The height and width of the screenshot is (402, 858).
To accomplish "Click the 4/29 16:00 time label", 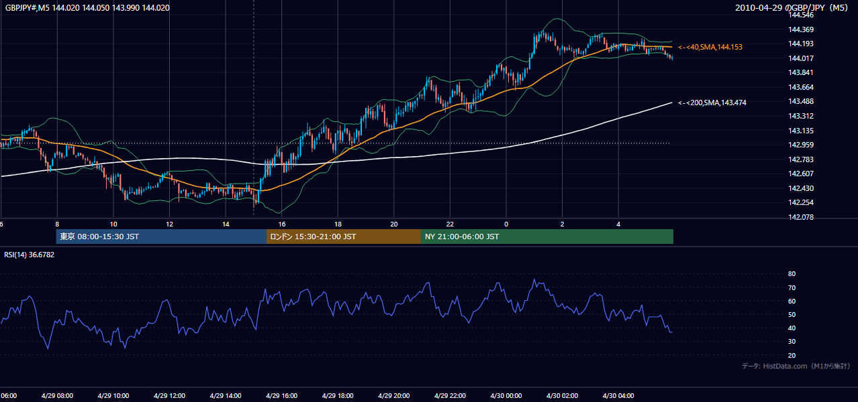I will [x=281, y=396].
